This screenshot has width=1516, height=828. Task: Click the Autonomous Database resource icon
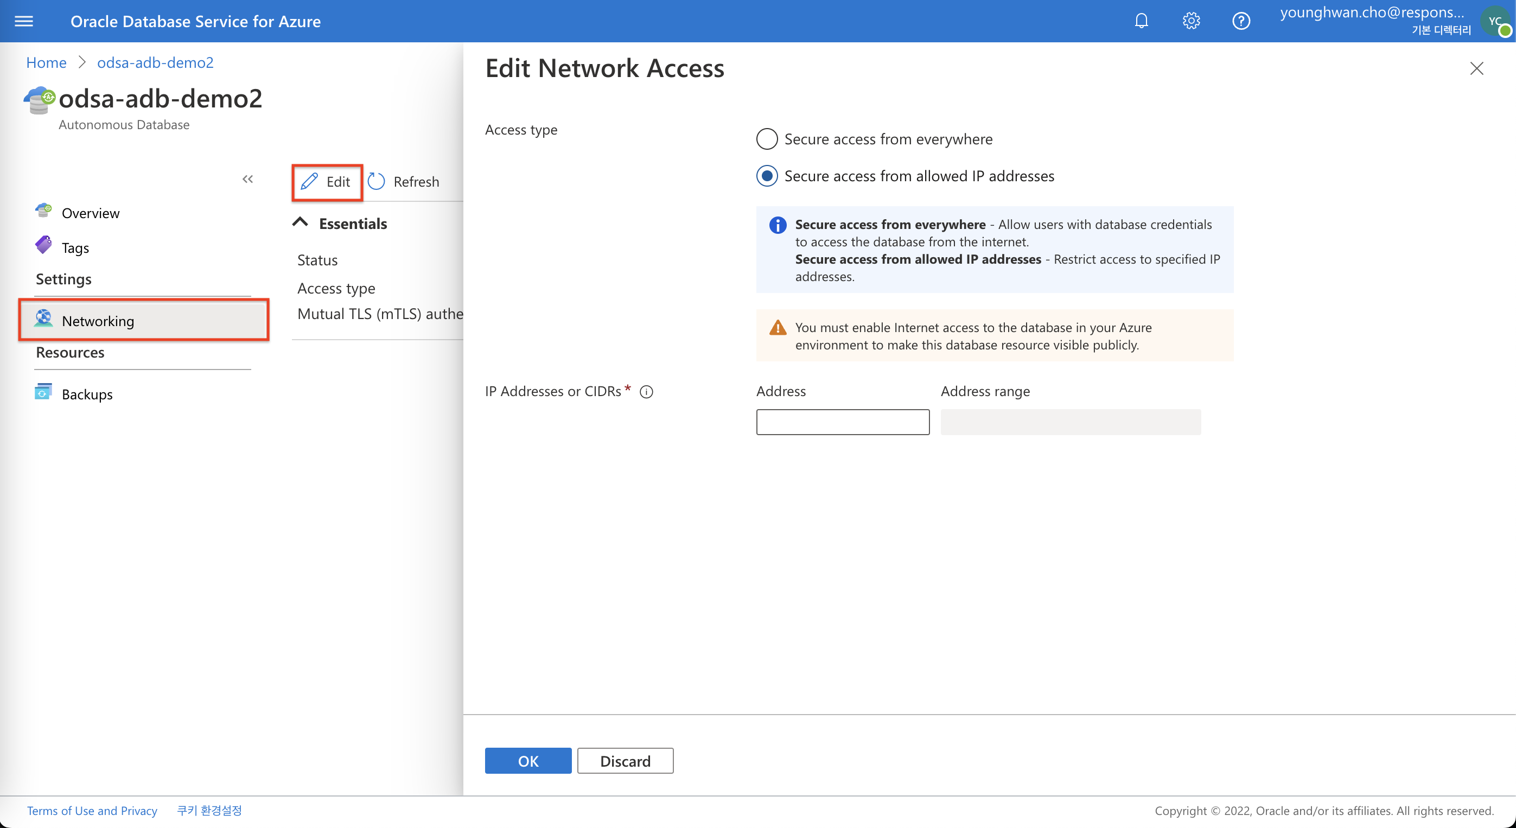(39, 99)
